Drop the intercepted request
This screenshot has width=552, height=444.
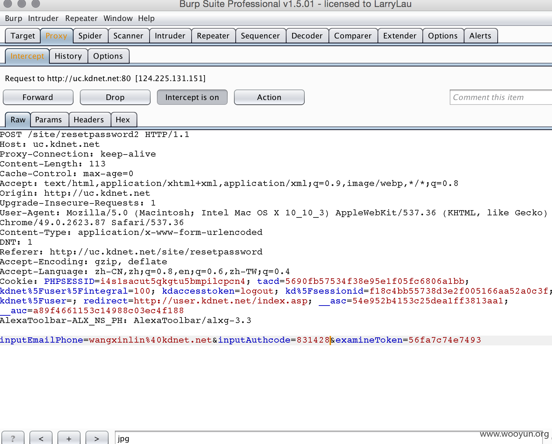115,97
